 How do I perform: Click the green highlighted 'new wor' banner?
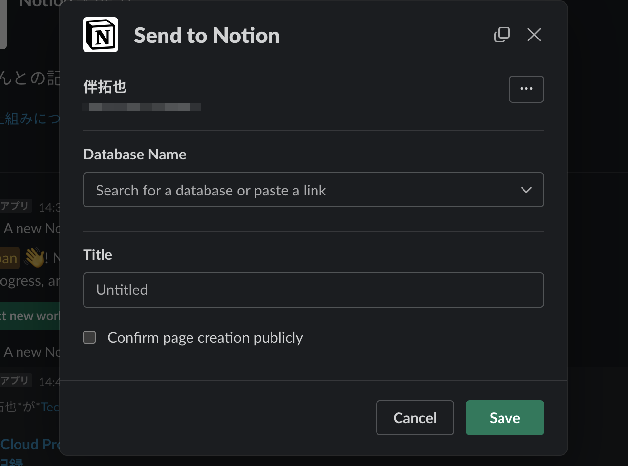click(29, 316)
